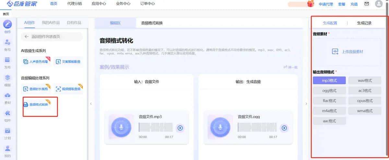The width and height of the screenshot is (389, 160).
Task: Click the gift box icon in header
Action: (311, 4)
